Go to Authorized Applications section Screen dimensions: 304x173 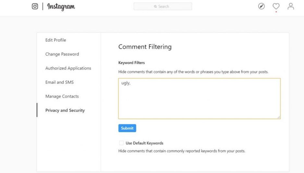68,68
